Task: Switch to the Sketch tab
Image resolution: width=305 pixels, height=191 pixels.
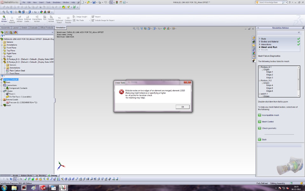Action: (24, 28)
